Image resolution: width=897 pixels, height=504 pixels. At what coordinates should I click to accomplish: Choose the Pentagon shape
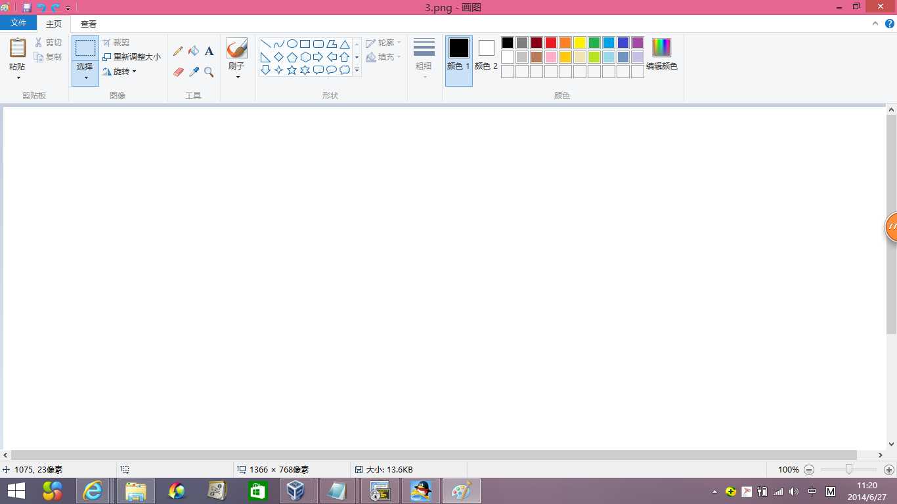click(292, 57)
